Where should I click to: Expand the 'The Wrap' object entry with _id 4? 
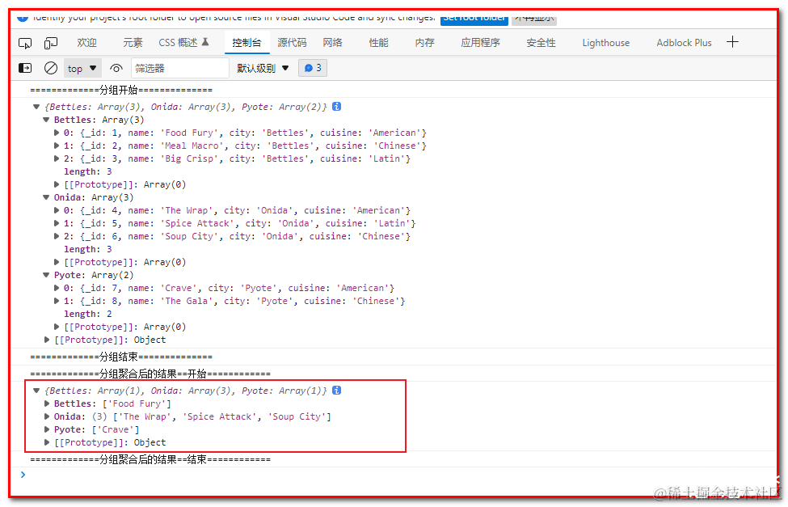click(57, 210)
